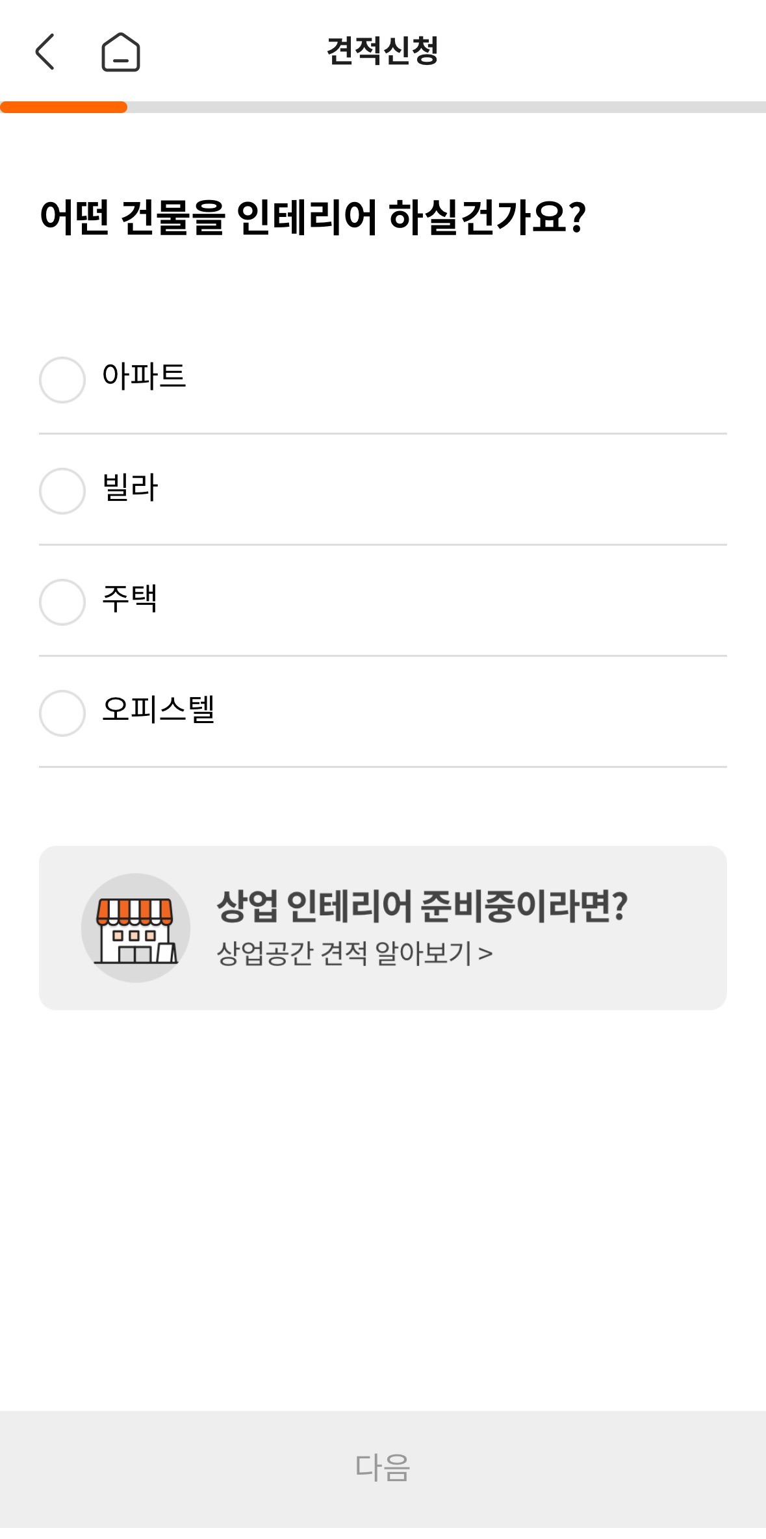Tap the back arrow icon

pyautogui.click(x=44, y=51)
